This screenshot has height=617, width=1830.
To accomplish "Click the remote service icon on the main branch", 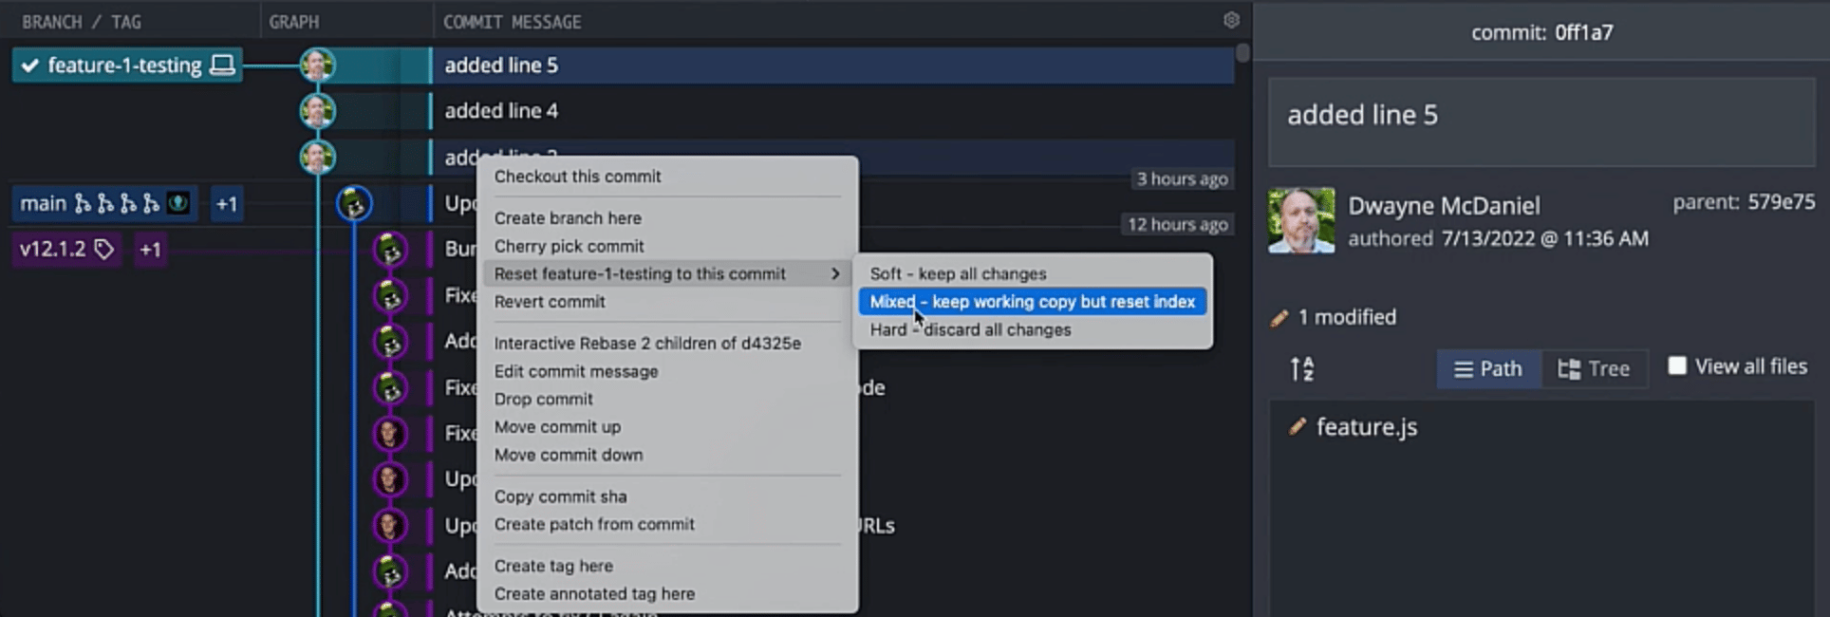I will (x=177, y=202).
